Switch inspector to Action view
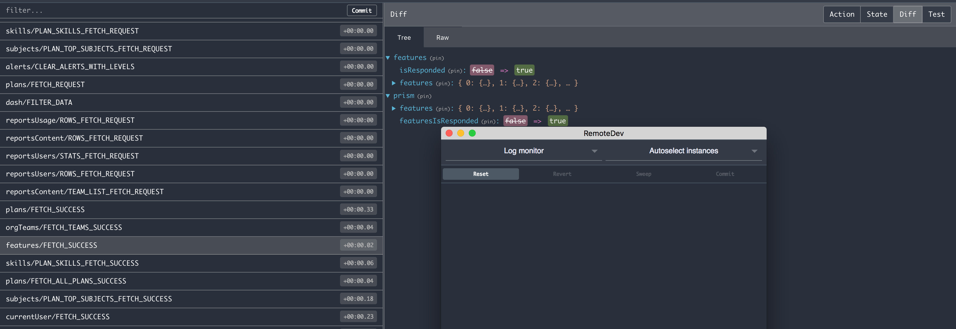 coord(841,14)
